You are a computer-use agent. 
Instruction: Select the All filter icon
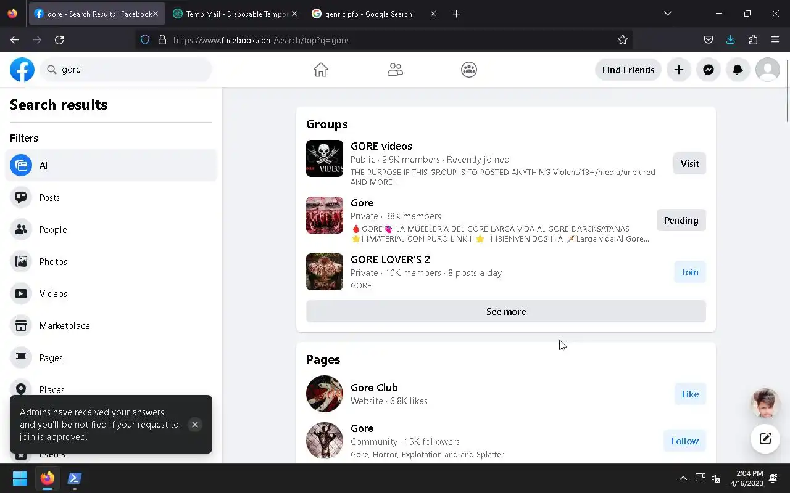tap(21, 165)
